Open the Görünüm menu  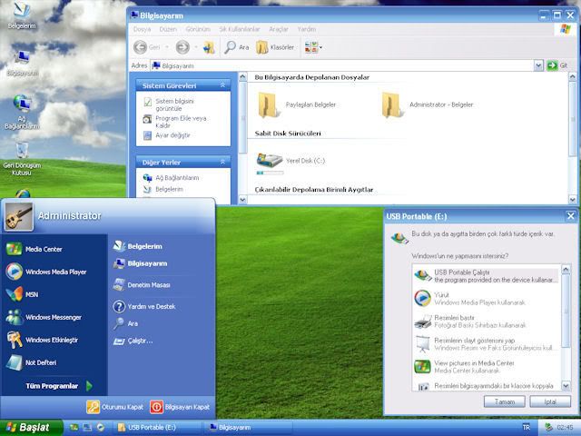[x=198, y=29]
